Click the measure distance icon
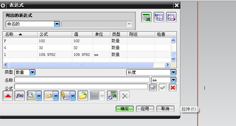Image resolution: width=236 pixels, height=126 pixels. tap(31, 96)
